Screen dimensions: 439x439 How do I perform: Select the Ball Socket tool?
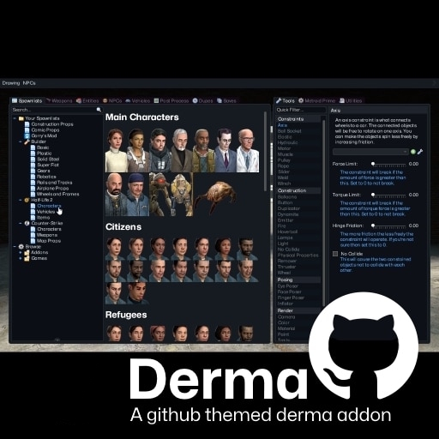coord(290,131)
